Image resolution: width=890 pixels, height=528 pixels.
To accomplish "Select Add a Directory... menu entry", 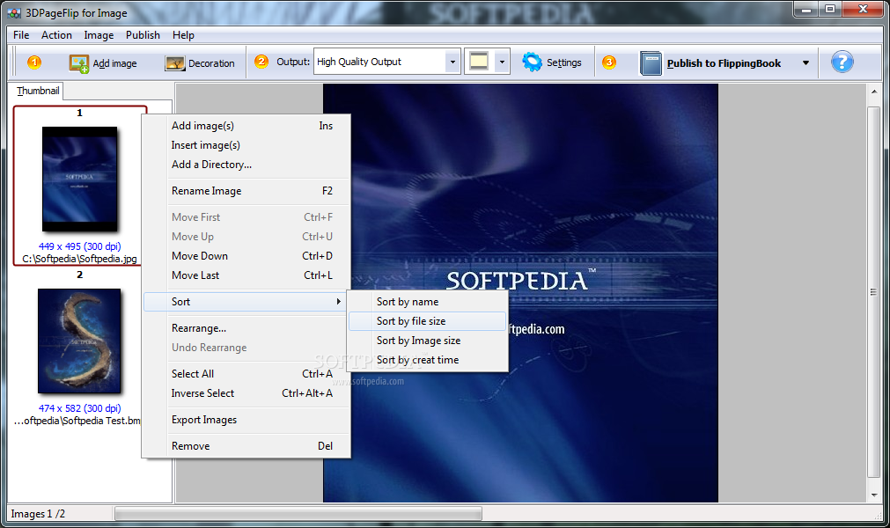I will coord(246,164).
